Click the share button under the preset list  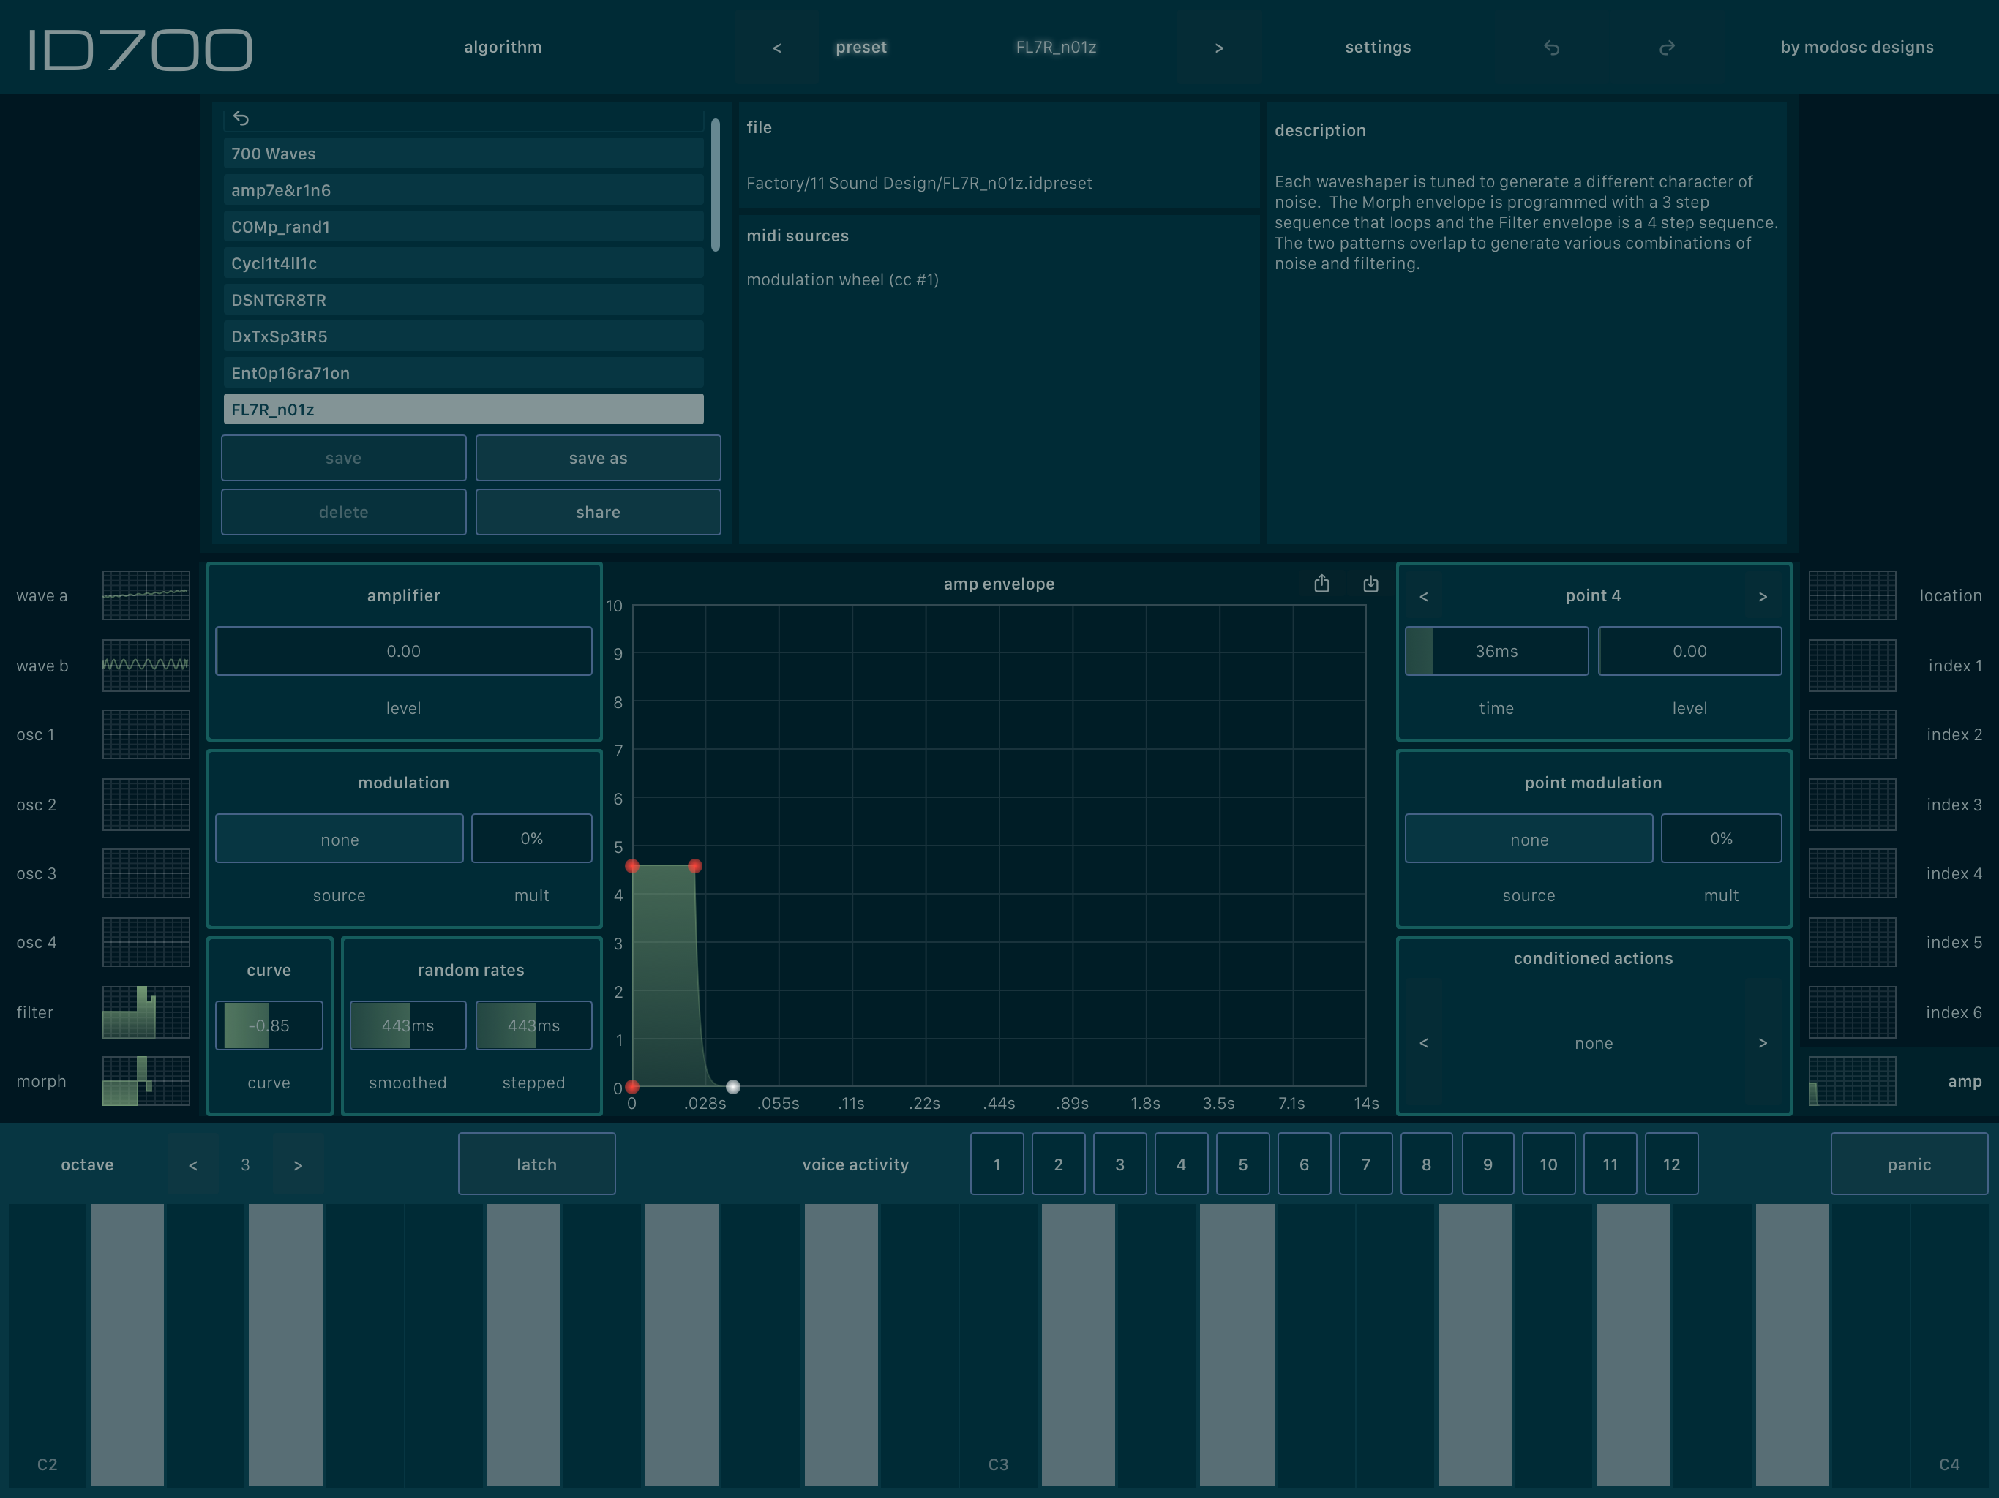click(597, 511)
